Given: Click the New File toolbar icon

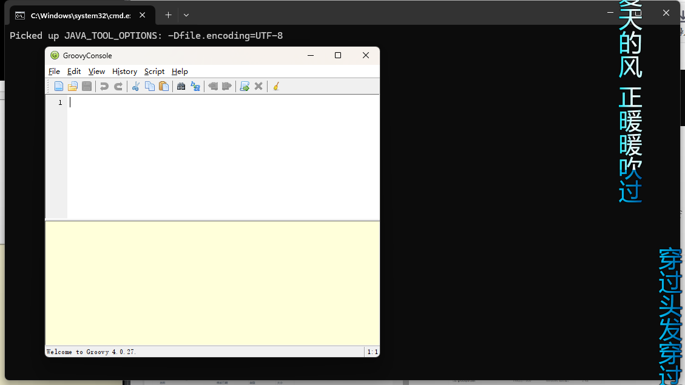Looking at the screenshot, I should pyautogui.click(x=58, y=87).
